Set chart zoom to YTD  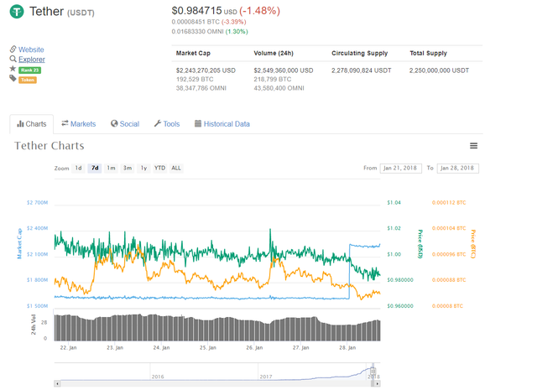[x=159, y=168]
